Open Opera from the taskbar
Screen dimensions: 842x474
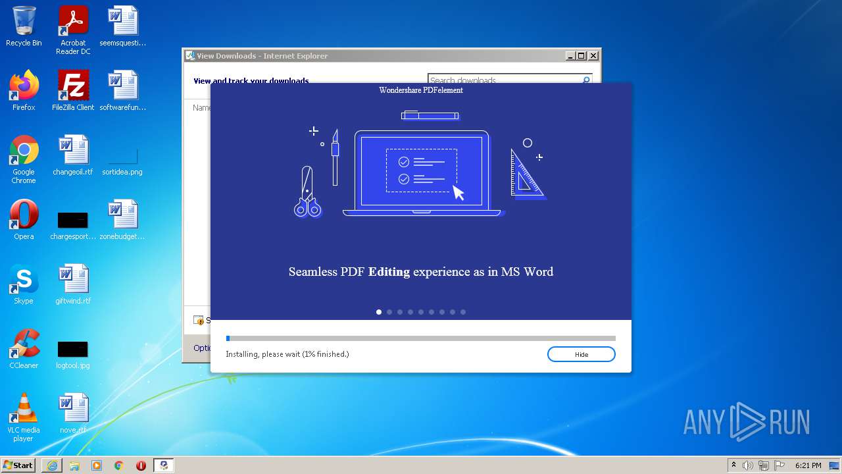(141, 465)
